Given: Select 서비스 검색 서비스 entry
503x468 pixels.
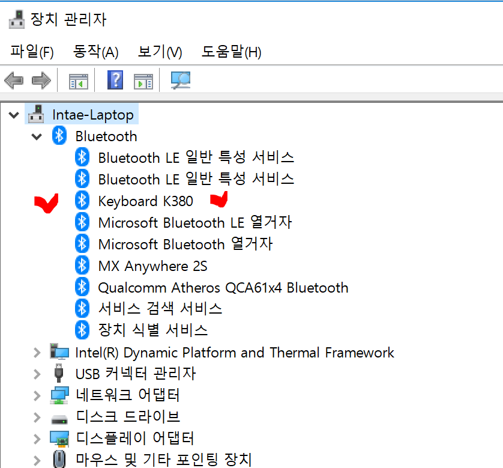Looking at the screenshot, I should (160, 308).
